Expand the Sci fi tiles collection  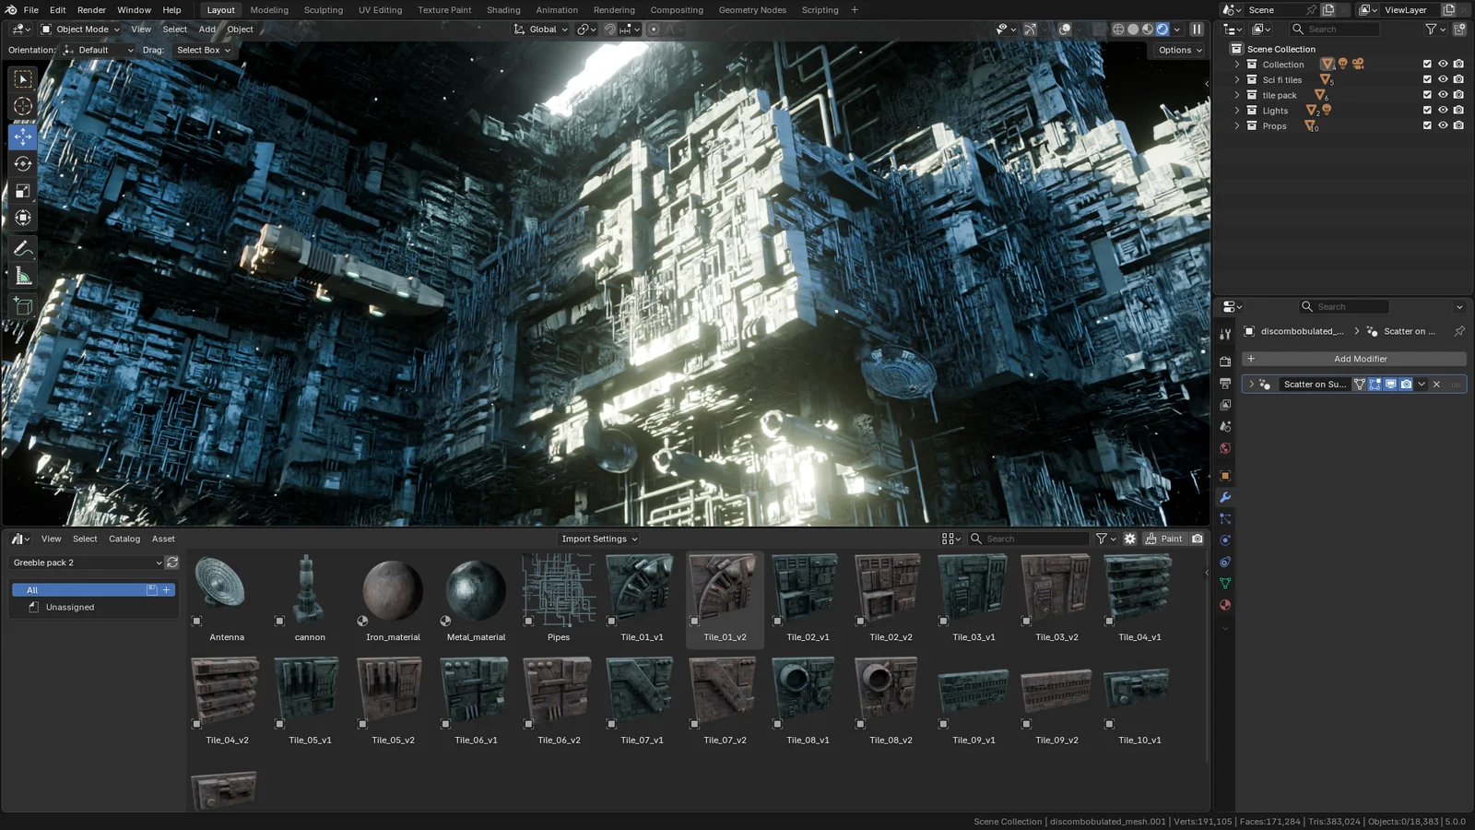tap(1237, 79)
